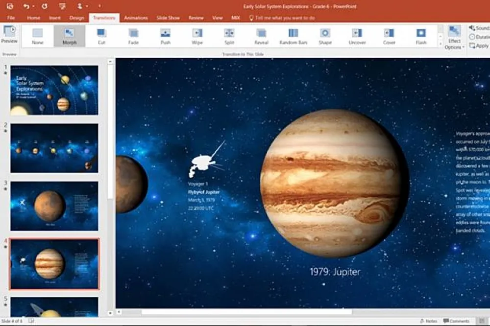Select the Voyager spacecraft shape on slide

click(x=207, y=159)
